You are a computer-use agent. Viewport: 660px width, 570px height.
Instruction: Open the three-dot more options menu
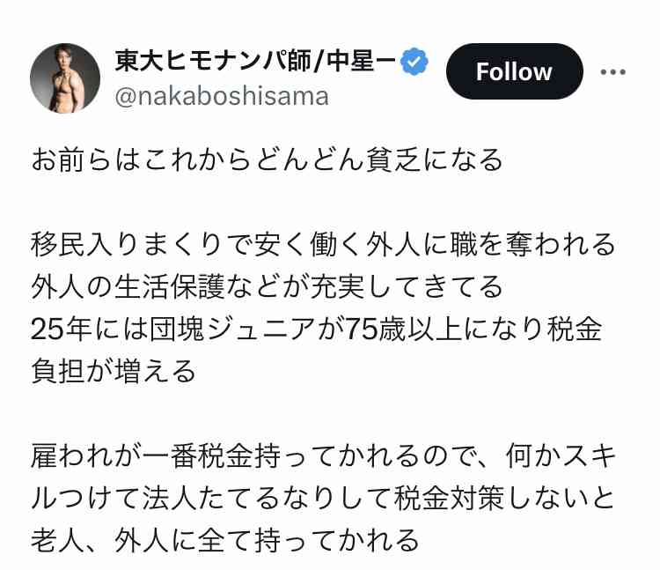[612, 72]
